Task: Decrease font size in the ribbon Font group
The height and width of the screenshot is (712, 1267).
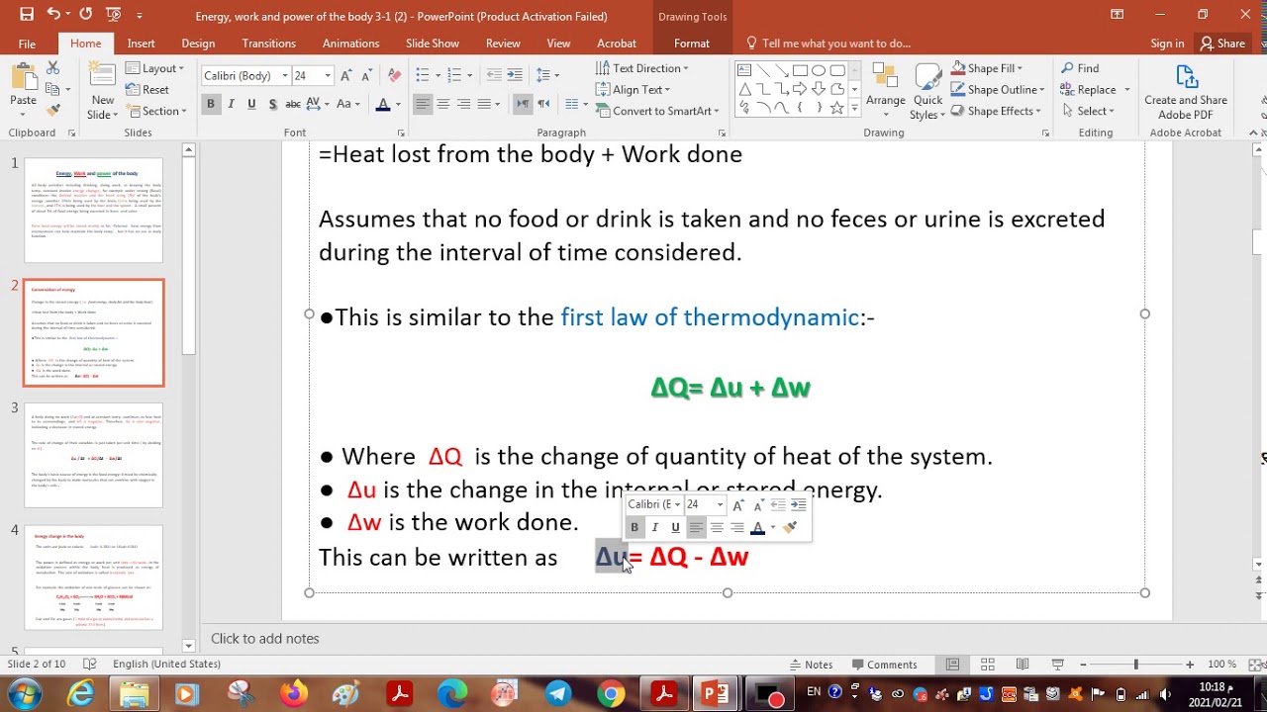Action: (x=366, y=76)
